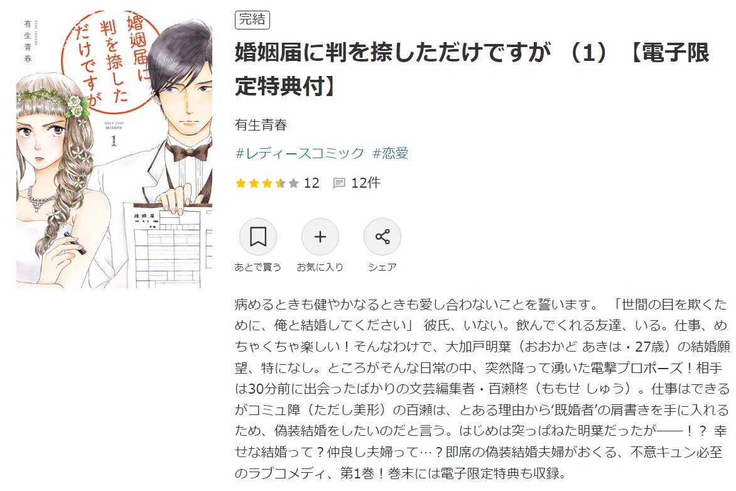The width and height of the screenshot is (736, 491).
Task: Click the あとで買う label text
Action: pos(257,267)
